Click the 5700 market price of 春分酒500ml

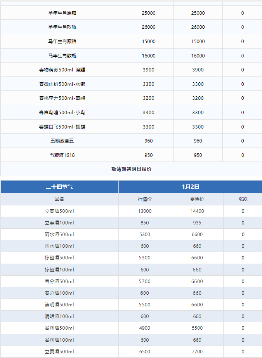coord(145,281)
